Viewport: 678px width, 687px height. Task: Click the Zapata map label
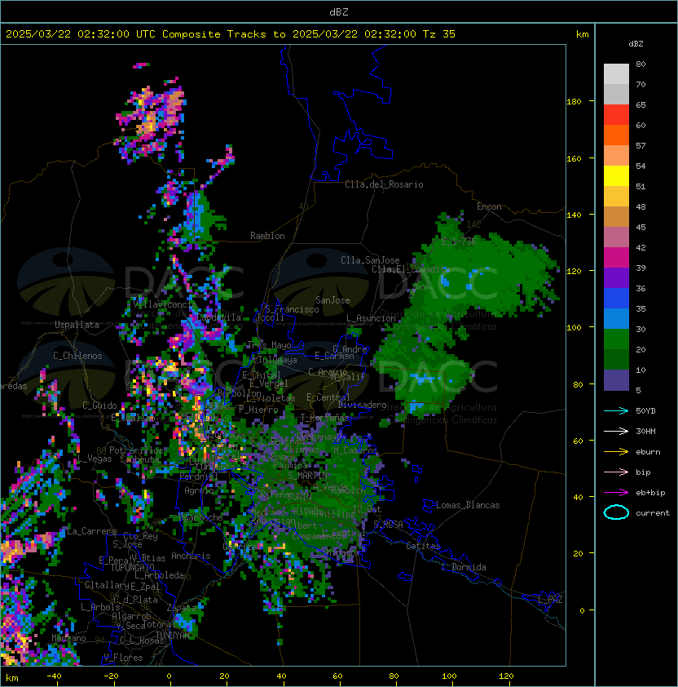click(181, 608)
